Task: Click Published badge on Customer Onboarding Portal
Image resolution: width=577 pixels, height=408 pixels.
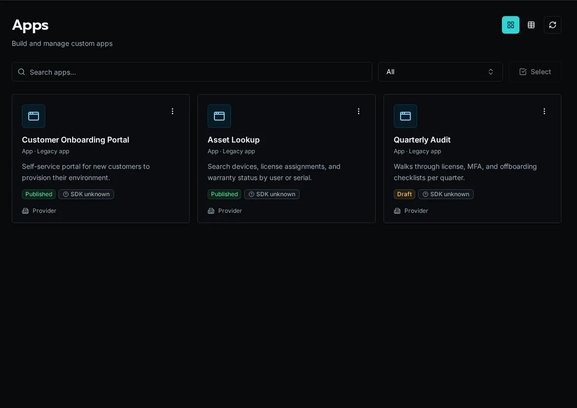Action: 38,194
